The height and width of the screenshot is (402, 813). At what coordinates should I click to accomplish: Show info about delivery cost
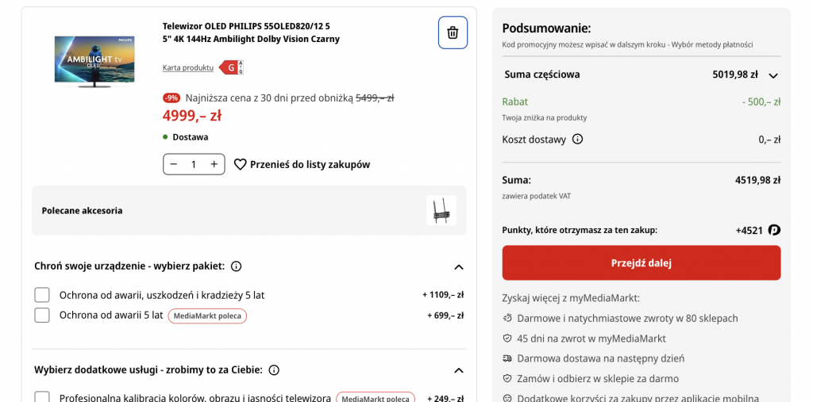coord(577,140)
